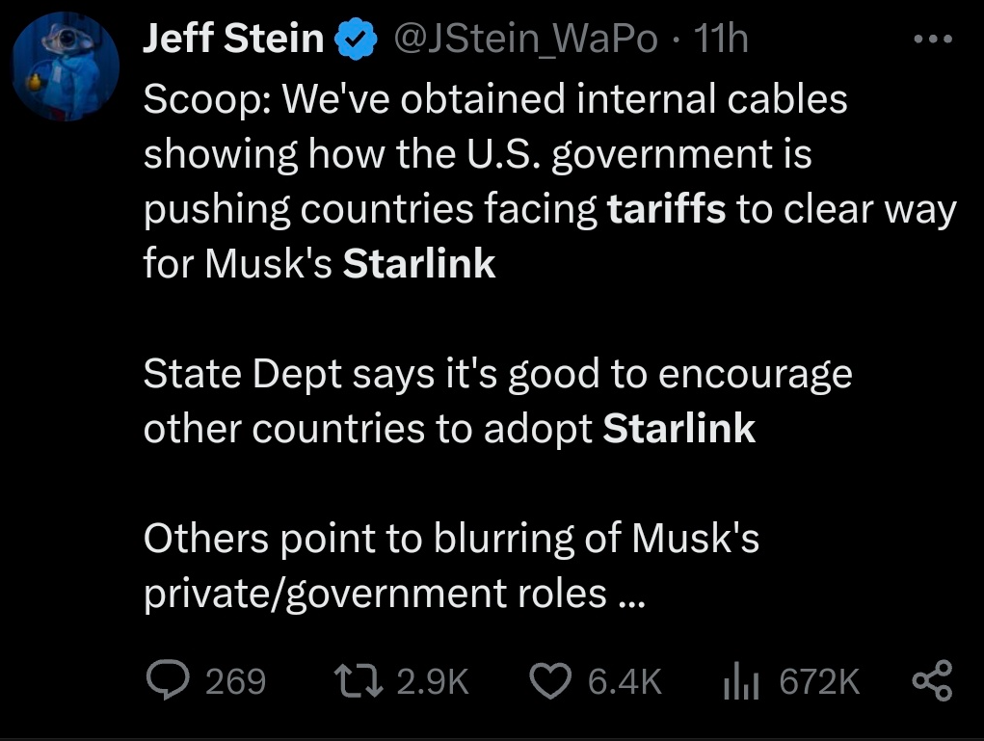The width and height of the screenshot is (984, 741).
Task: Click the "Others point to blurring" paragraph
Action: (x=451, y=566)
